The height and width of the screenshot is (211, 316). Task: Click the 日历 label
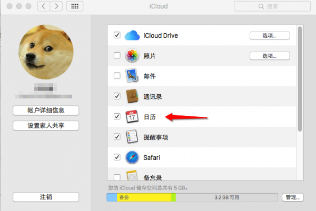click(x=150, y=117)
